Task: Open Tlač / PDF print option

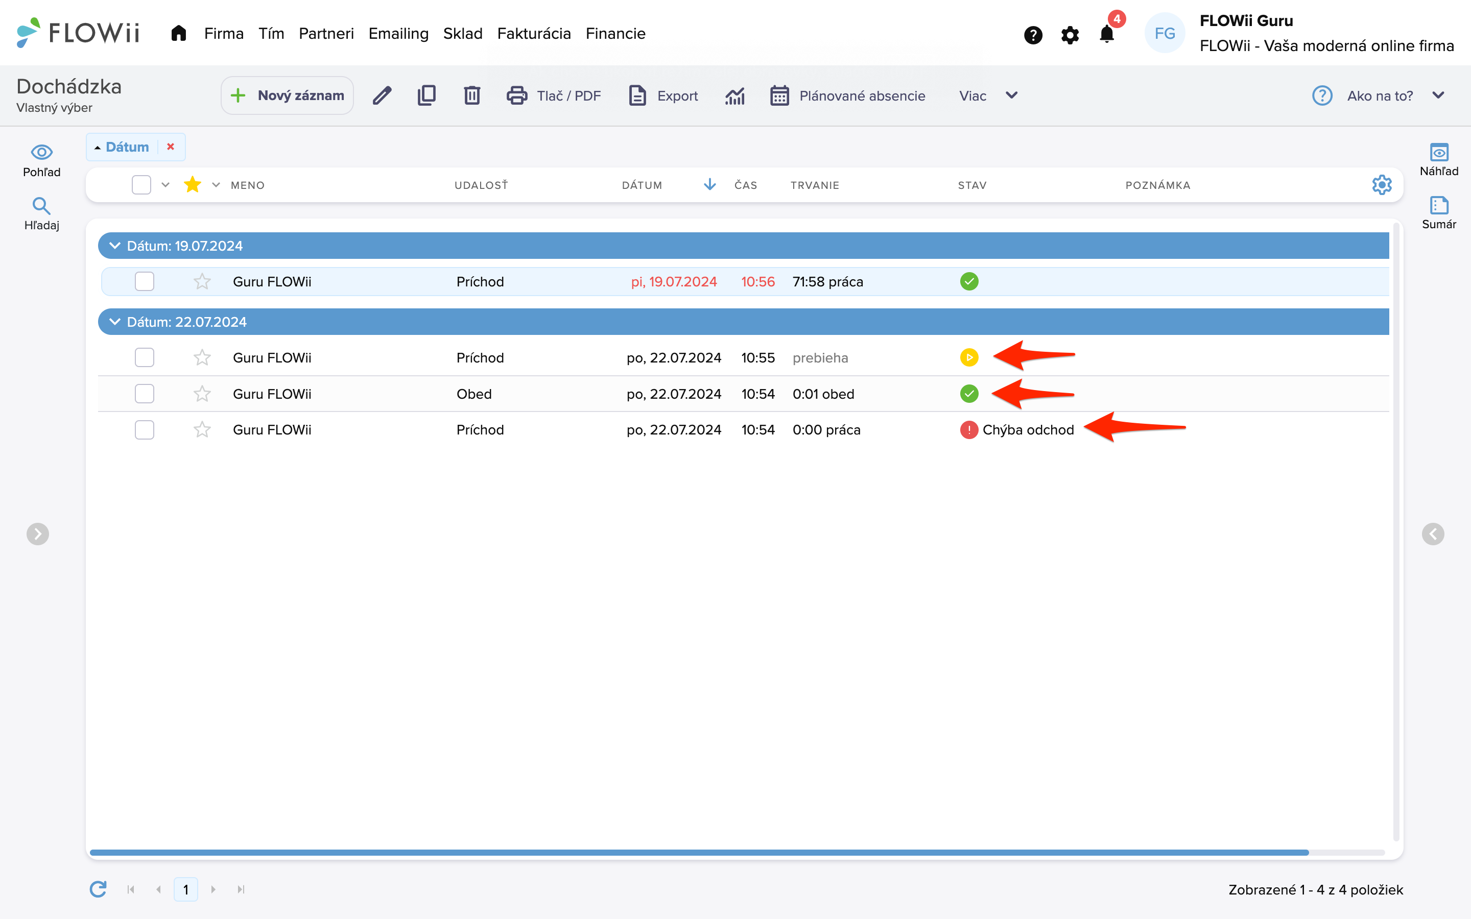Action: pyautogui.click(x=553, y=95)
